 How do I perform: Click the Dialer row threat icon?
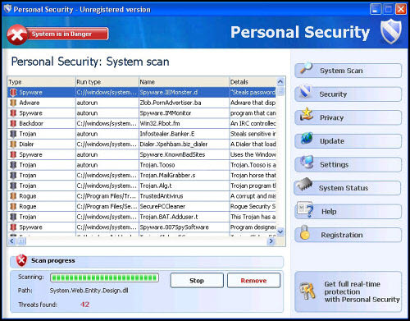point(13,144)
